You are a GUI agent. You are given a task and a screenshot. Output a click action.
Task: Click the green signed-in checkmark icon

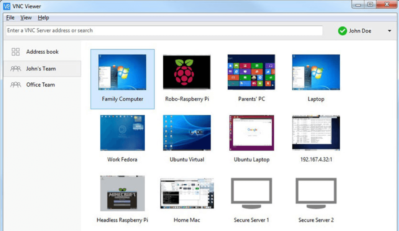(342, 31)
